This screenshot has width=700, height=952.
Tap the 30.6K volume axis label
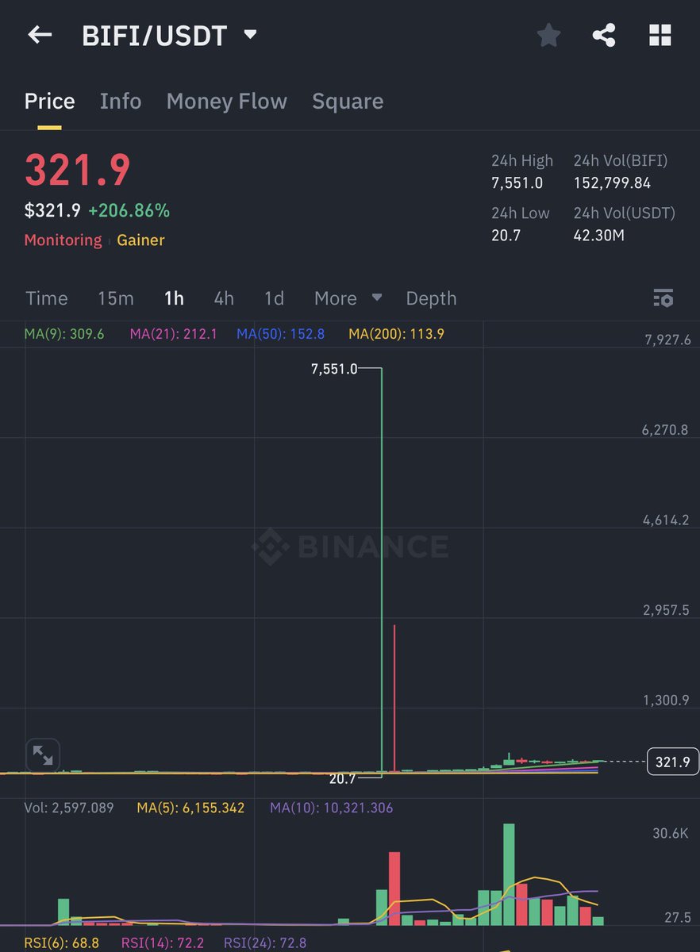pos(671,834)
